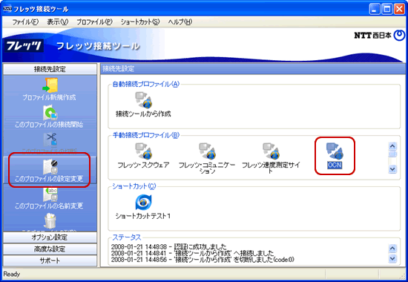Click the 自動接続プロファイル(A) group label
Screen dimensions: 408x282
pos(146,84)
